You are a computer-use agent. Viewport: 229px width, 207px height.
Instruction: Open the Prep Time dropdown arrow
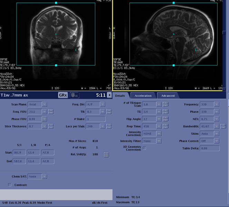pyautogui.click(x=159, y=126)
